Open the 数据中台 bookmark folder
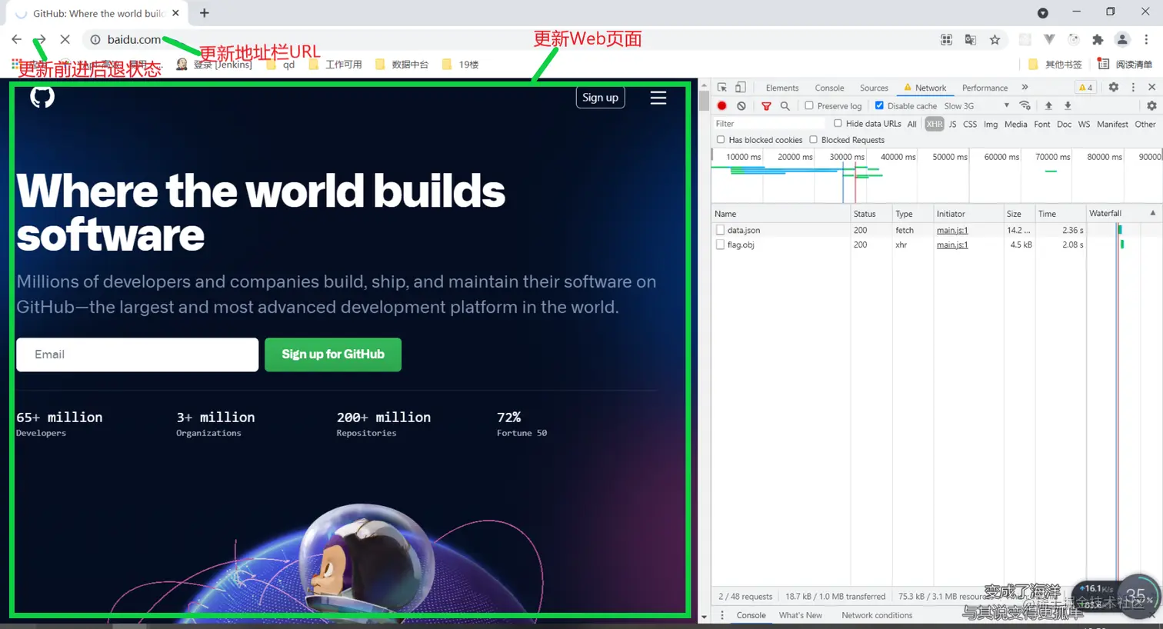1163x629 pixels. tap(402, 65)
